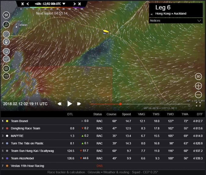
Task: Click the 2018.02.12 02:19:11 UTC timestamp
Action: tap(25, 104)
